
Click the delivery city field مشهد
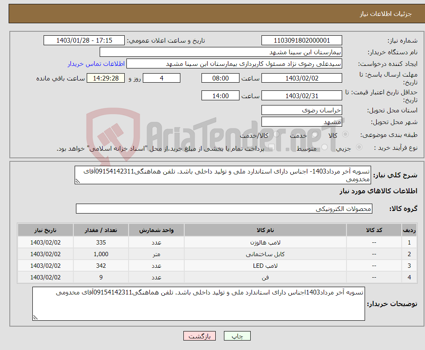pos(302,122)
